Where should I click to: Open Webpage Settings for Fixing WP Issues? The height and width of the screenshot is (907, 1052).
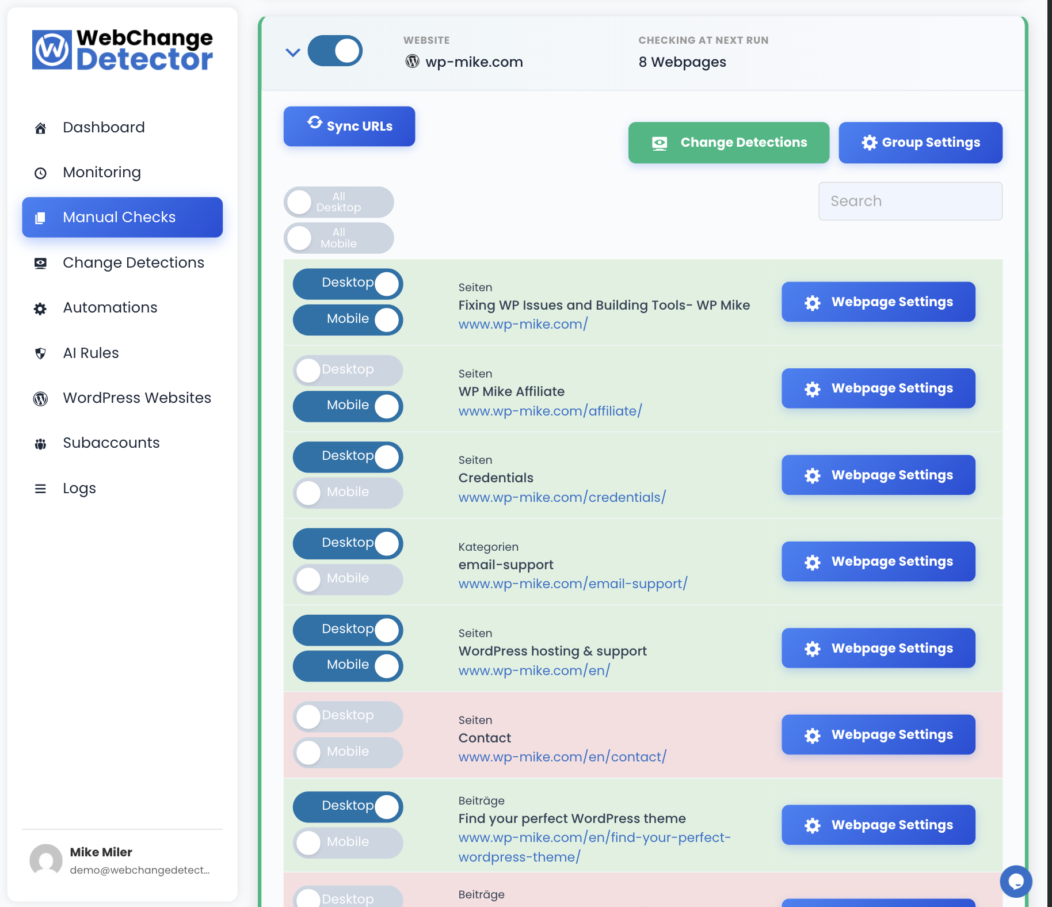[878, 302]
